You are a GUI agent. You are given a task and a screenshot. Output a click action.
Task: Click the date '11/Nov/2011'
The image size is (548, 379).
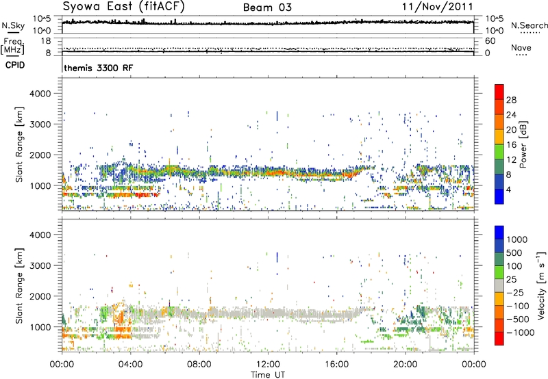[438, 7]
